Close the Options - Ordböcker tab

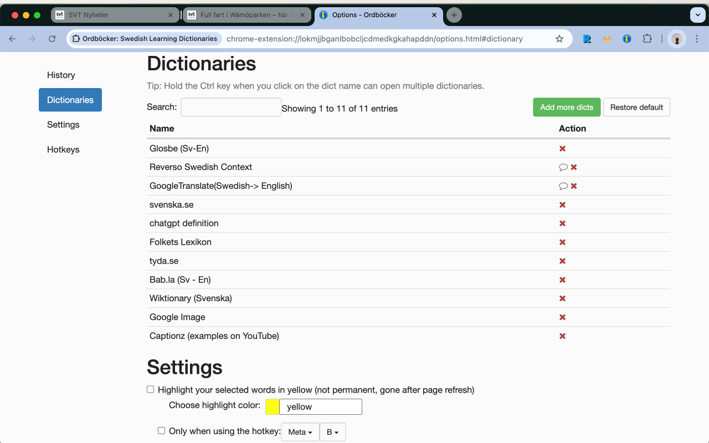(434, 15)
